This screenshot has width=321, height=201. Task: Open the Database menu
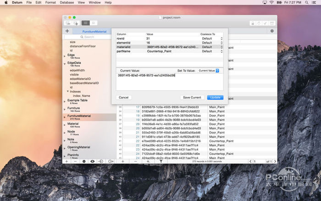coord(66,3)
